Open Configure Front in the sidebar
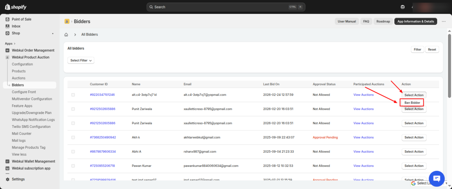This screenshot has height=189, width=452. point(24,92)
